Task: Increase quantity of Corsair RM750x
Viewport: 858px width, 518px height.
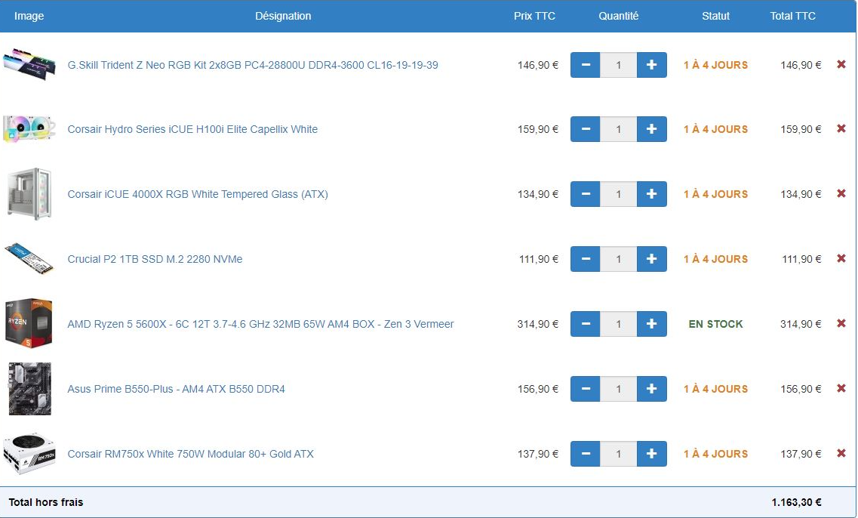Action: coord(652,453)
